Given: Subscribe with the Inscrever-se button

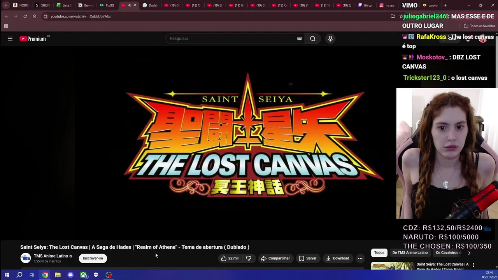Looking at the screenshot, I should (93, 258).
